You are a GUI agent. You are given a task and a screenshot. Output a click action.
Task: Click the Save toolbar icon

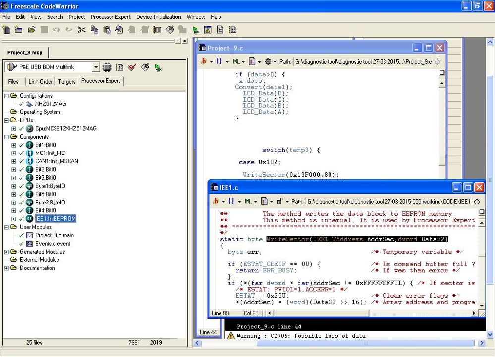coord(44,30)
